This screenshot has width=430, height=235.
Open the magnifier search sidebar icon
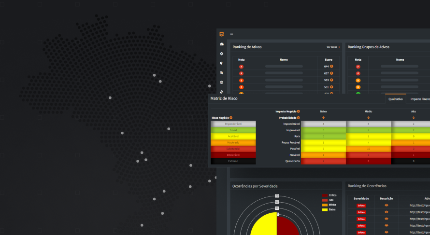click(x=222, y=73)
